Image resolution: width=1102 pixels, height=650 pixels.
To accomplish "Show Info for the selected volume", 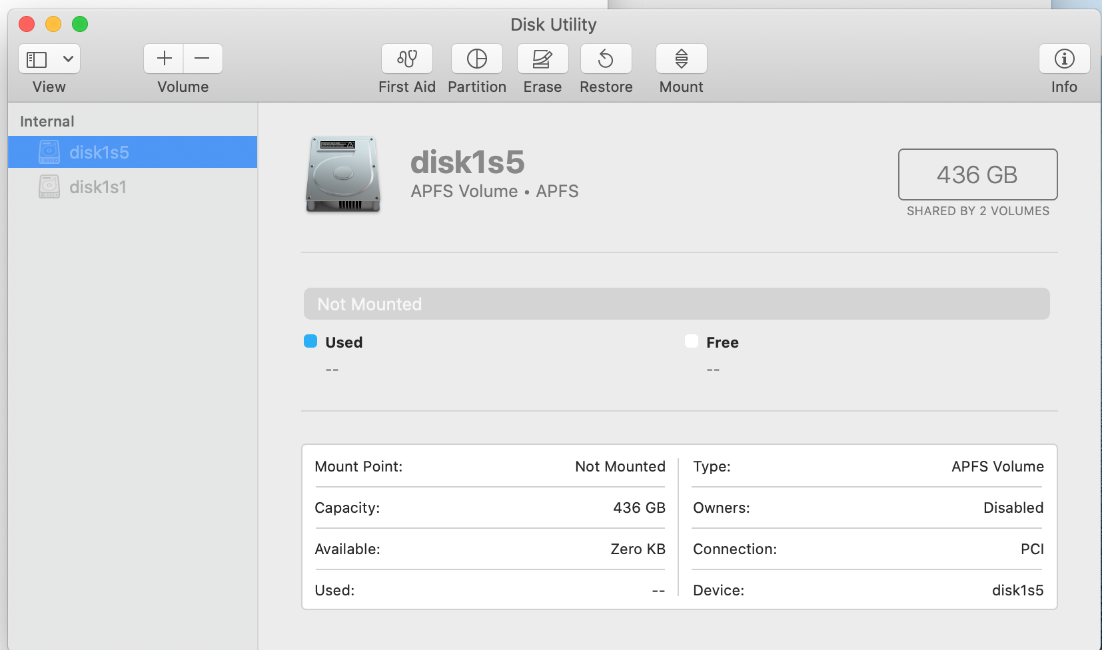I will (x=1064, y=59).
